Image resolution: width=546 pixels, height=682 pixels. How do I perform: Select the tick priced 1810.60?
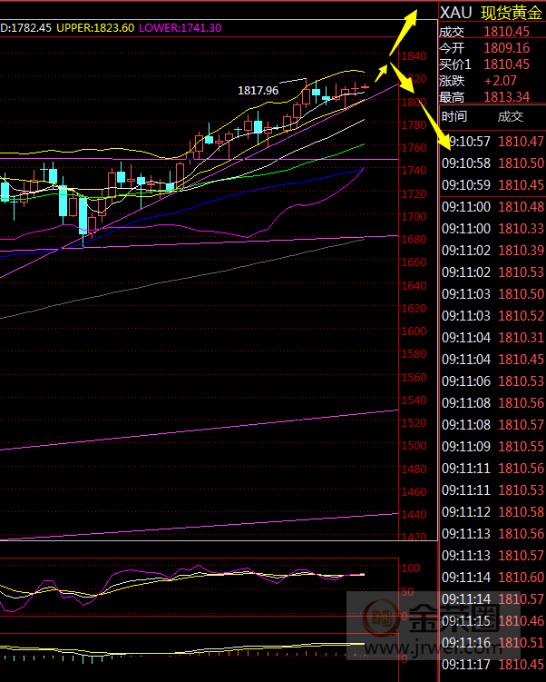pos(492,578)
